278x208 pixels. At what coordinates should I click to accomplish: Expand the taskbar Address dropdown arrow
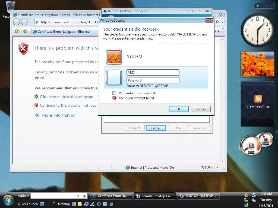[x=78, y=196]
